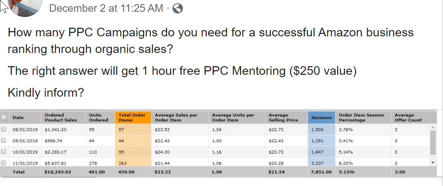Click the Ordered Product Sales column header
The width and height of the screenshot is (443, 186).
point(61,117)
